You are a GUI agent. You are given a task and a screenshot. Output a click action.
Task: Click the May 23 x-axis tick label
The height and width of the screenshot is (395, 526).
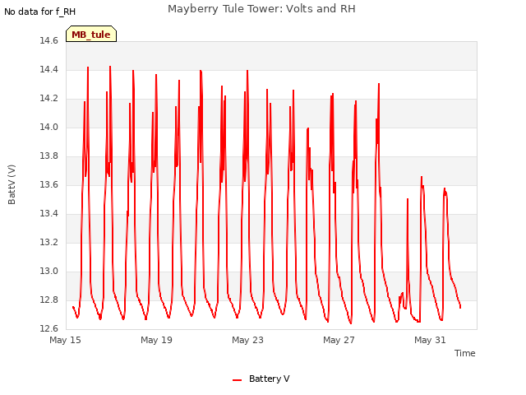coord(248,340)
